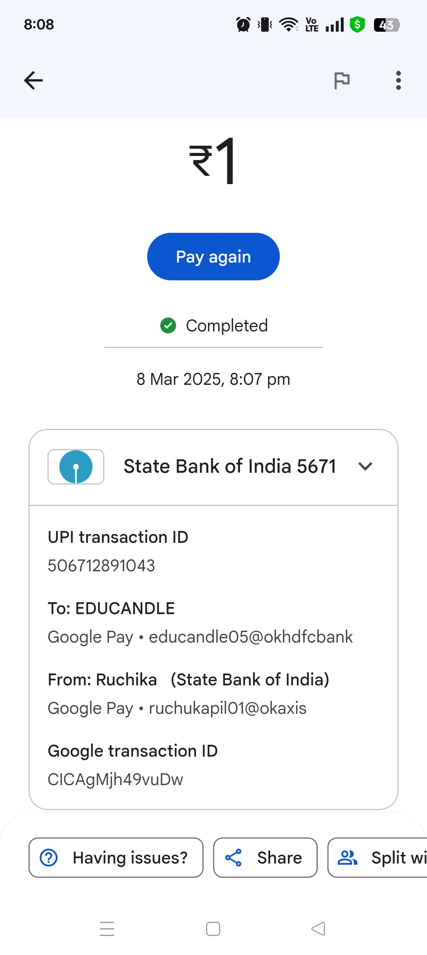
Task: Tap the Google transaction ID value
Action: pos(115,779)
